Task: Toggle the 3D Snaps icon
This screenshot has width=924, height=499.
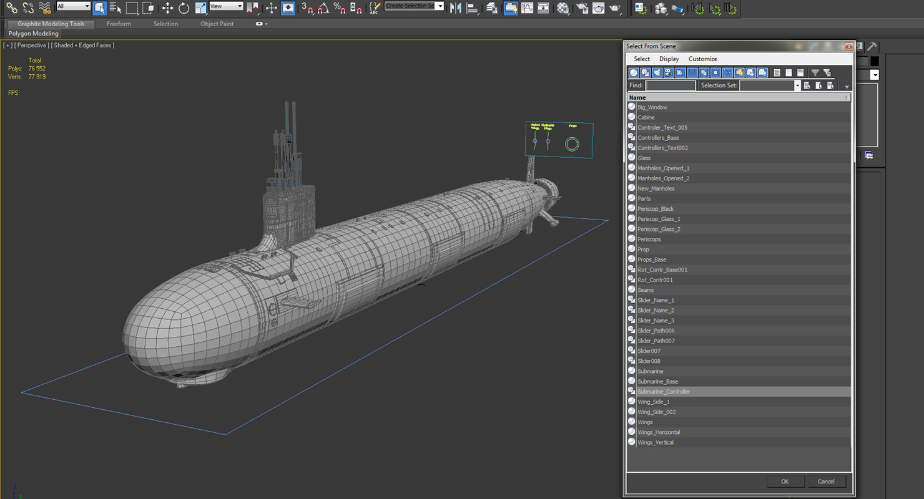Action: point(307,8)
